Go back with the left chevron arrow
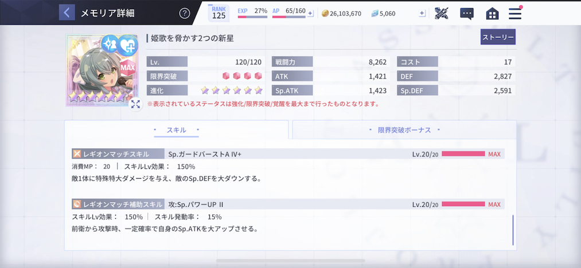The height and width of the screenshot is (268, 581). pyautogui.click(x=67, y=13)
